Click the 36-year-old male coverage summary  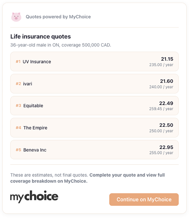pyautogui.click(x=61, y=45)
